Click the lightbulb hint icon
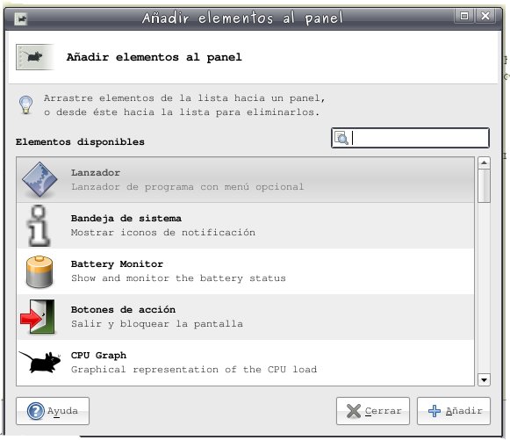 26,105
